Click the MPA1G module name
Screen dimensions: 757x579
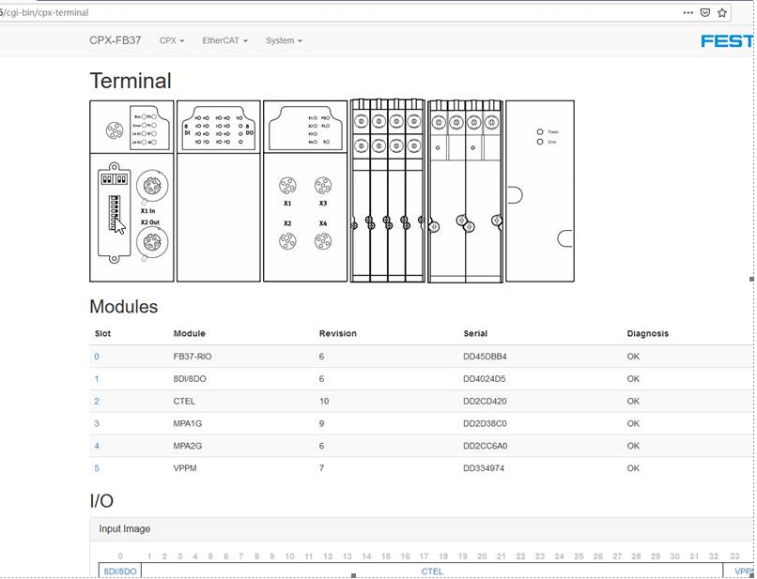[x=188, y=423]
